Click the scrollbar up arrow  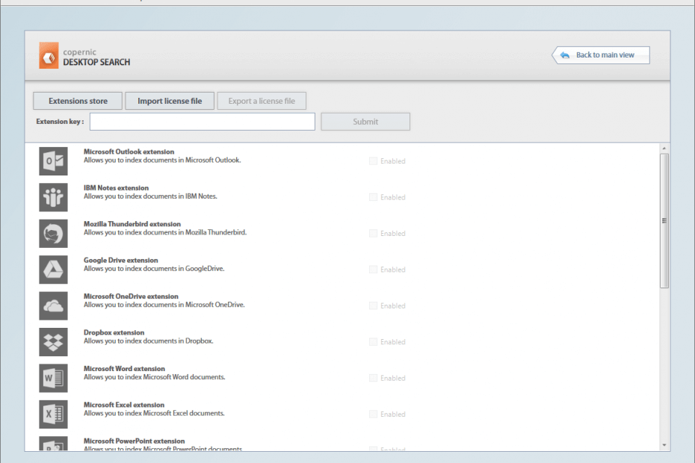pyautogui.click(x=664, y=149)
